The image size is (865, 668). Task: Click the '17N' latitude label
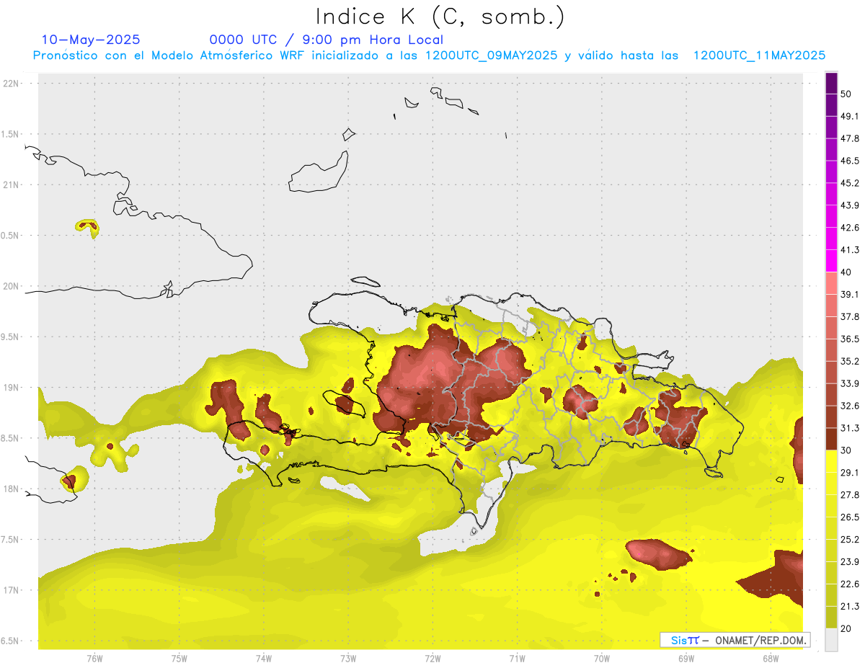[11, 590]
